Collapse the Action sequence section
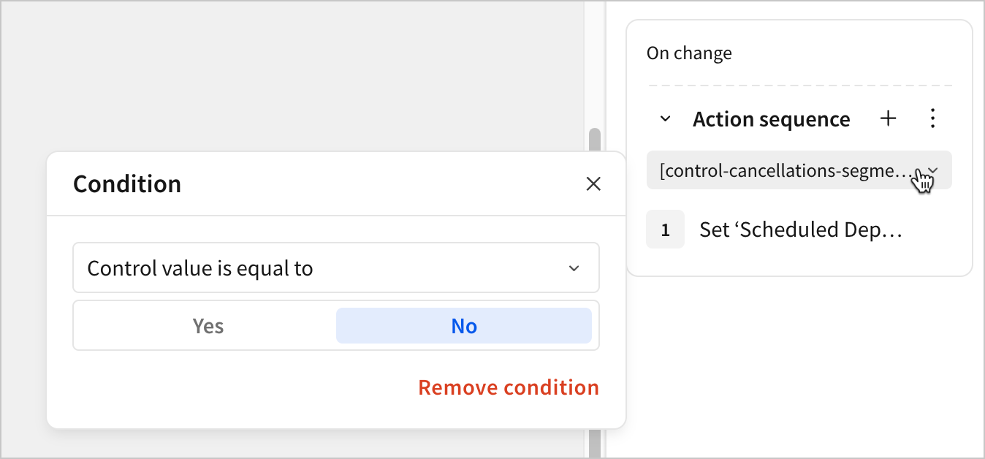Image resolution: width=985 pixels, height=459 pixels. coord(665,119)
